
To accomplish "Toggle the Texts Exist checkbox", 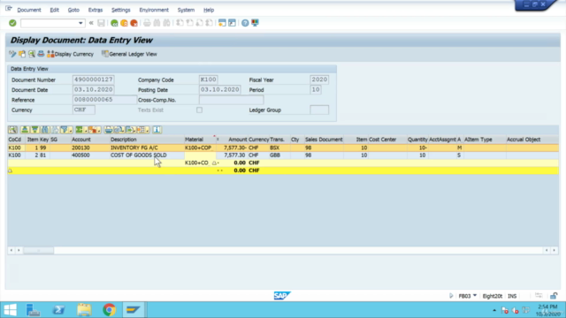I will tap(199, 110).
